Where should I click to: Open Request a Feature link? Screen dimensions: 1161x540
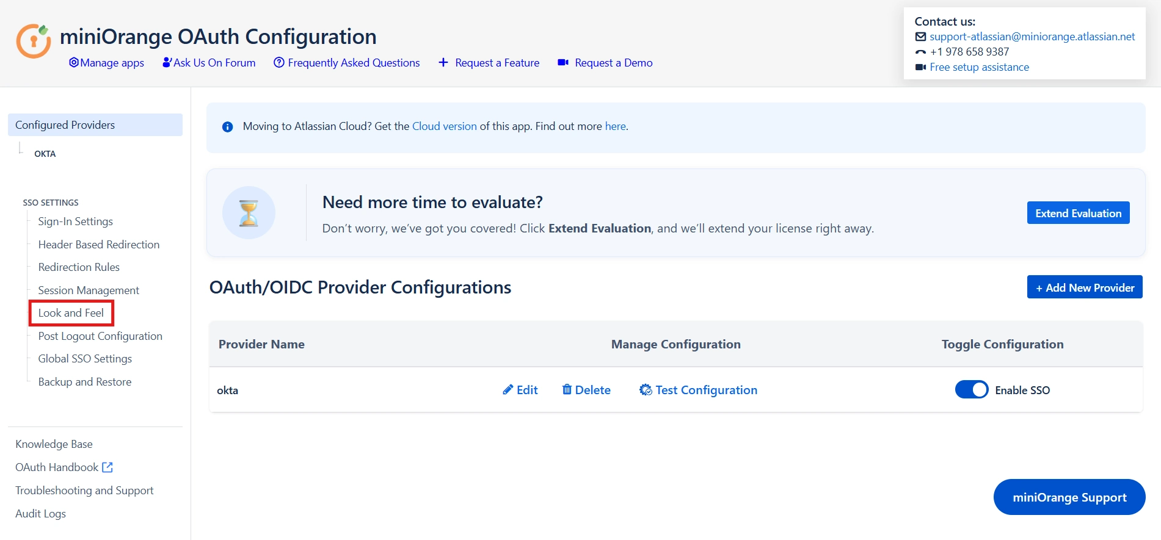(497, 63)
